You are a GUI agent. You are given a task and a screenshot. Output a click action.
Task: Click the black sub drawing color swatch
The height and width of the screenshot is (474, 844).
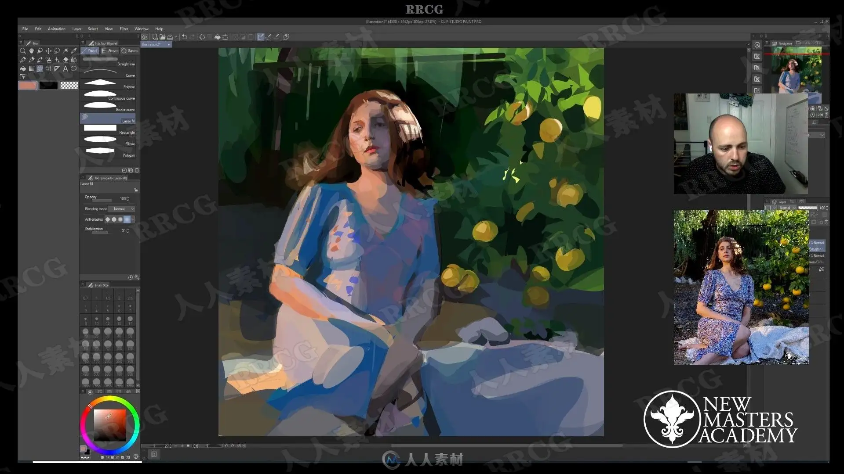coord(48,86)
